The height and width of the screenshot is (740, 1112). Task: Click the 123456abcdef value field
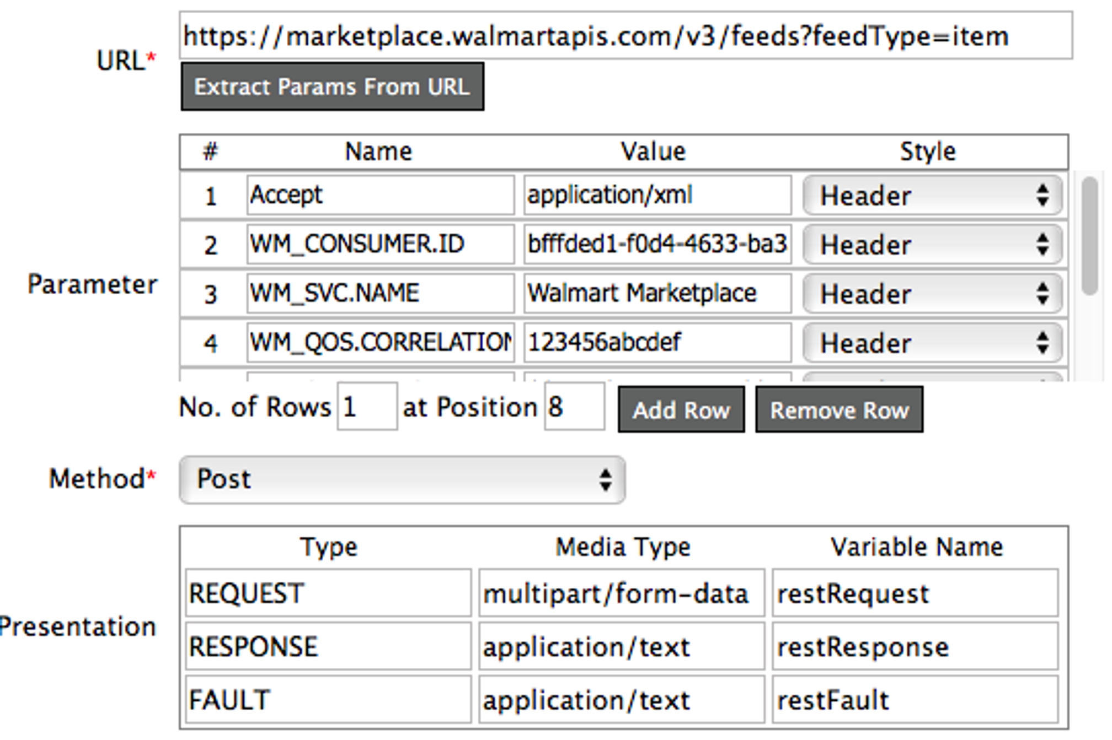tap(657, 342)
